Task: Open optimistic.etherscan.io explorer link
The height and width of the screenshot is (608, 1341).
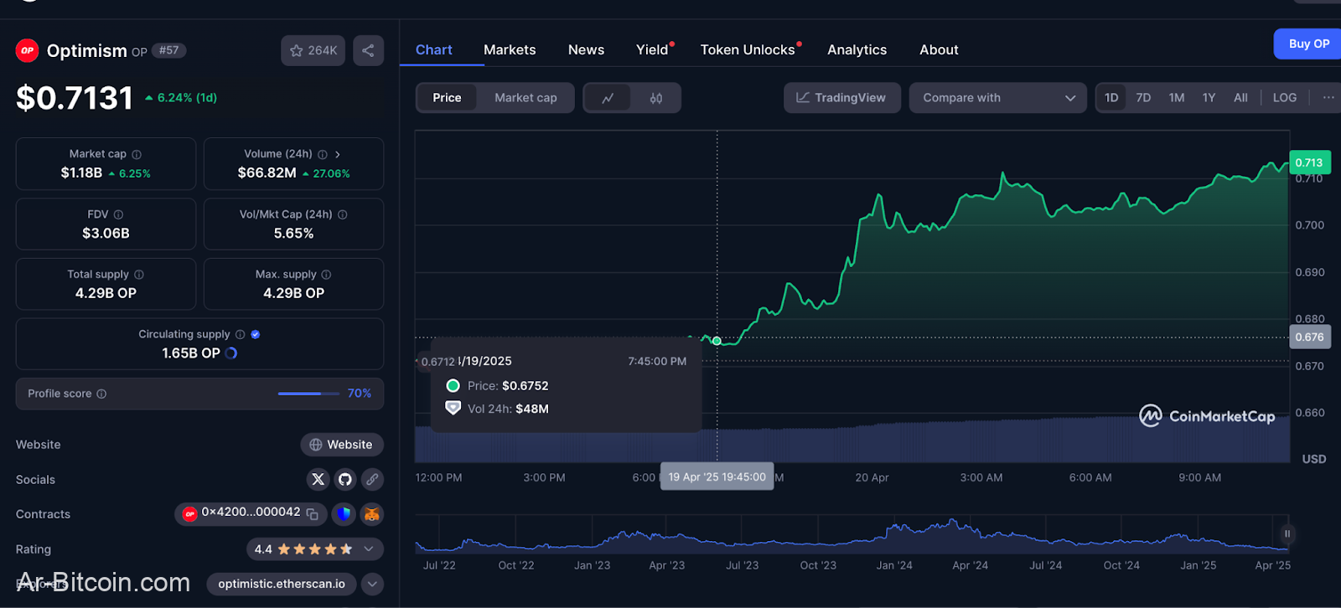Action: pos(282,584)
